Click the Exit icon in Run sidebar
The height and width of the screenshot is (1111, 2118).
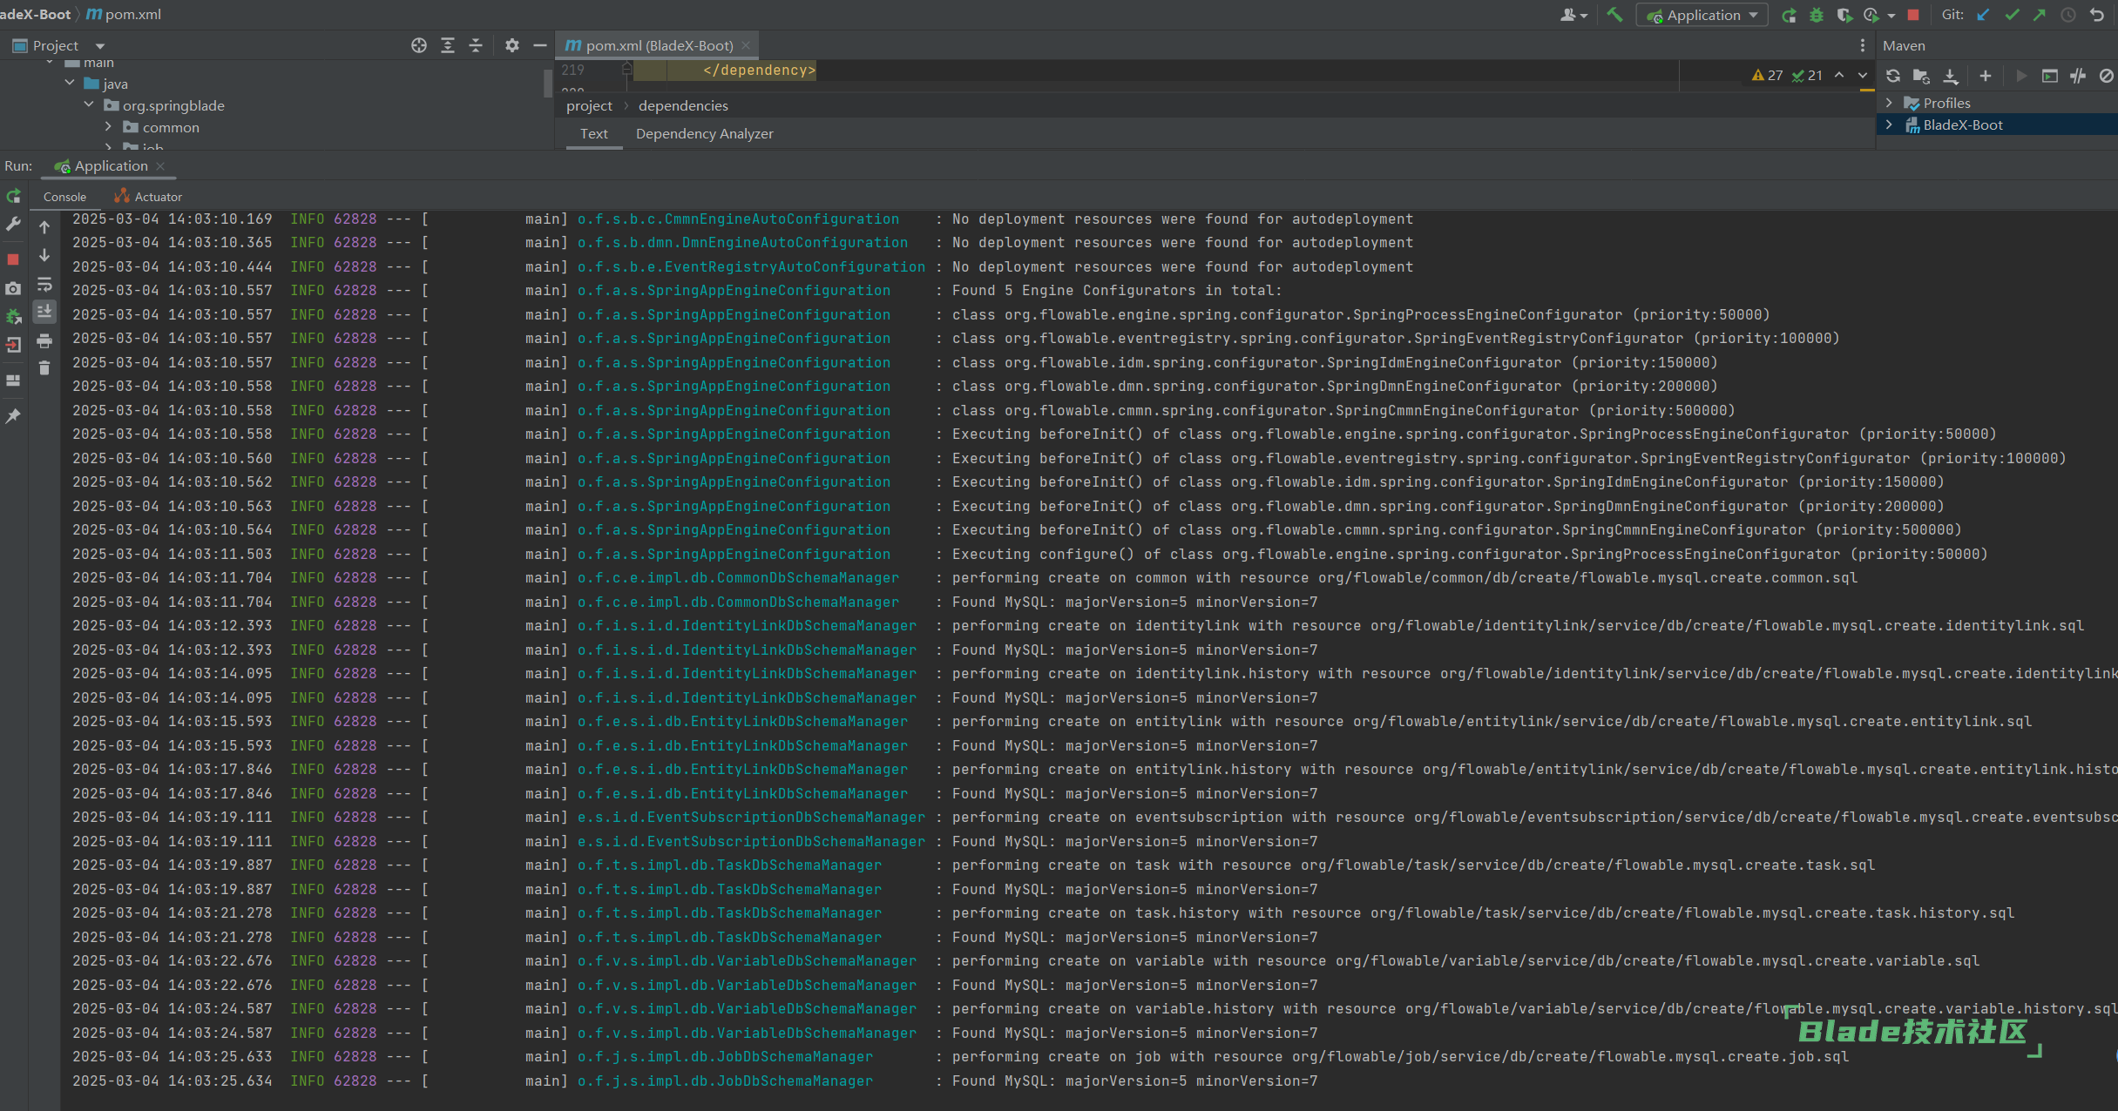pyautogui.click(x=13, y=345)
